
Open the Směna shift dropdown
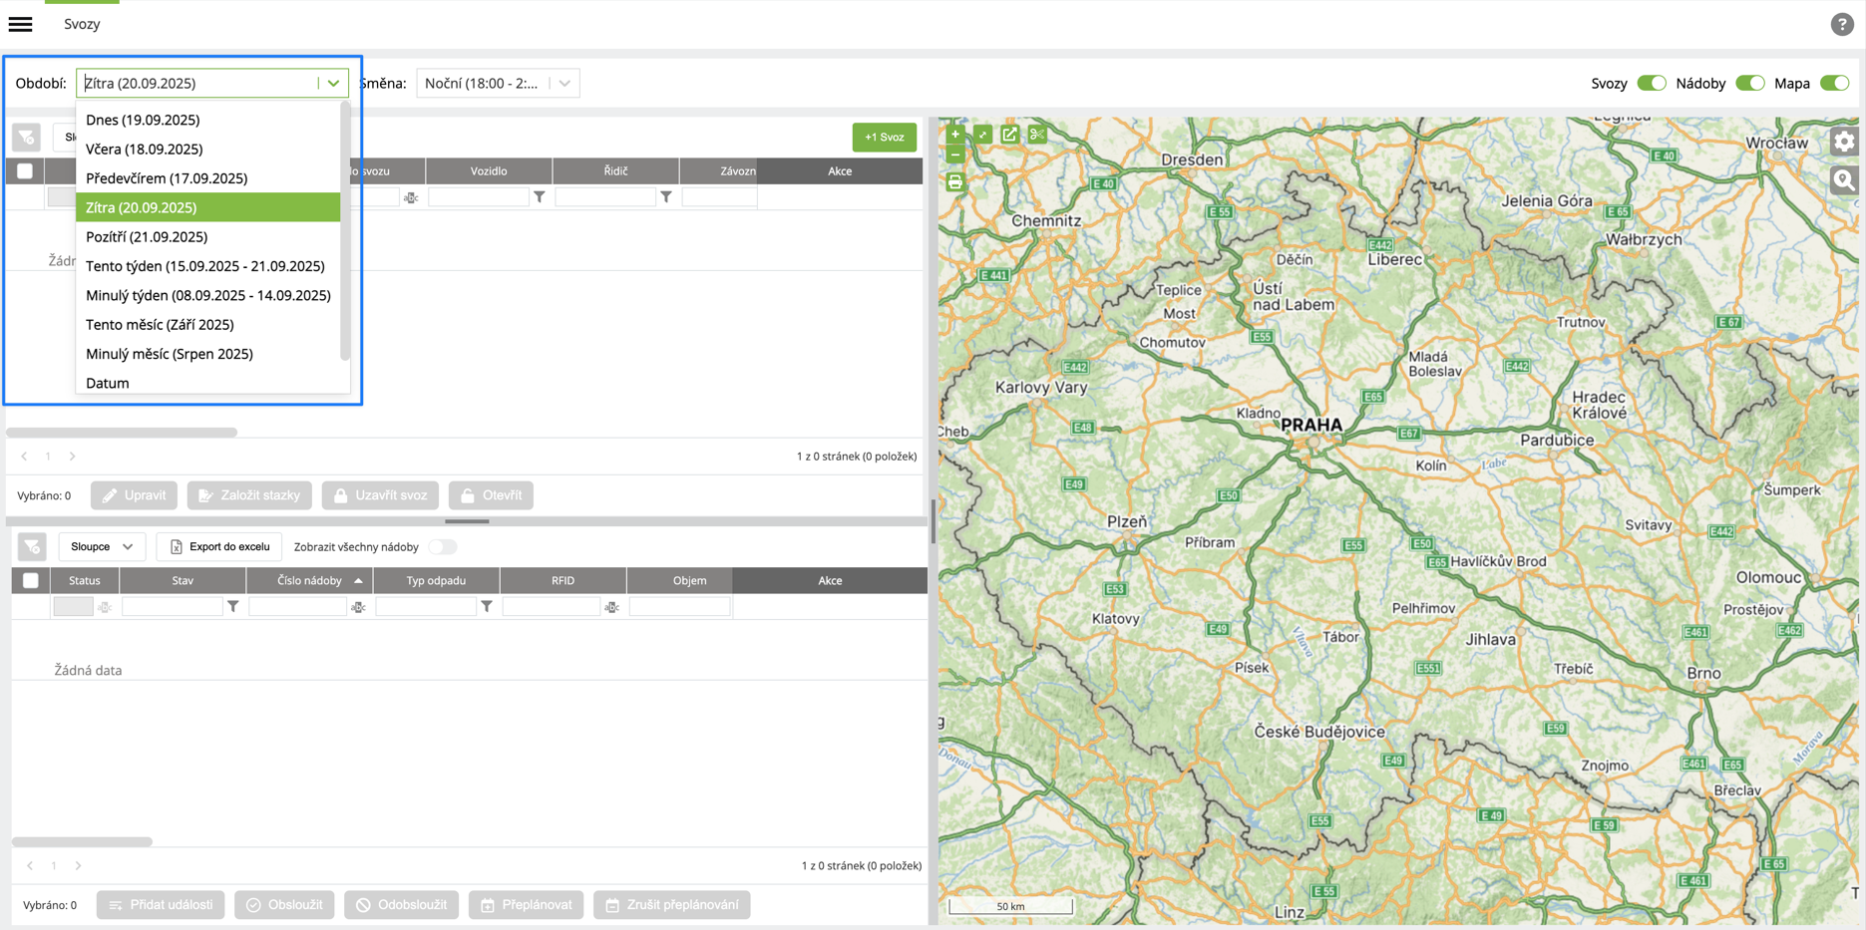(498, 83)
